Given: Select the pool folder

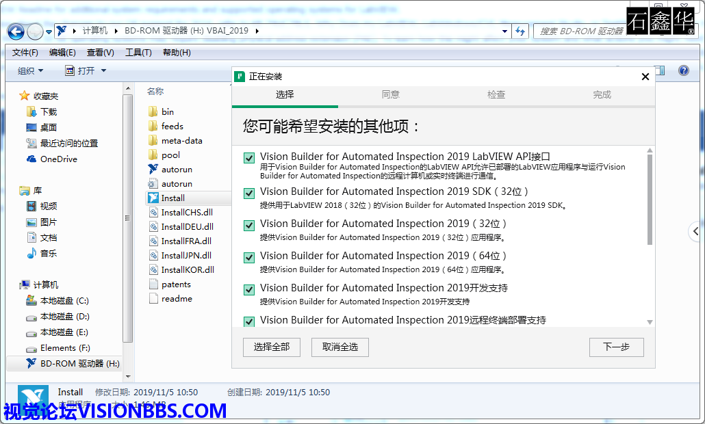Looking at the screenshot, I should tap(164, 155).
